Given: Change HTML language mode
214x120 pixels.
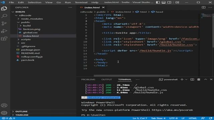Looking at the screenshot, I should coord(193,118).
